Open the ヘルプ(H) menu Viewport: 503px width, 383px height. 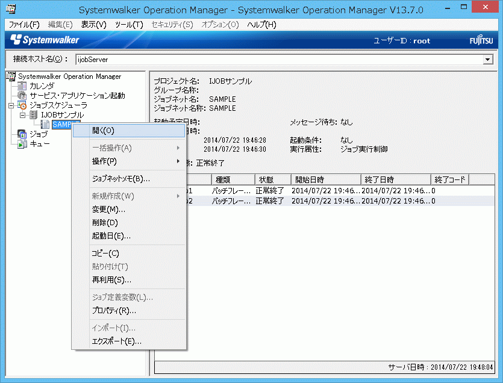coord(262,25)
